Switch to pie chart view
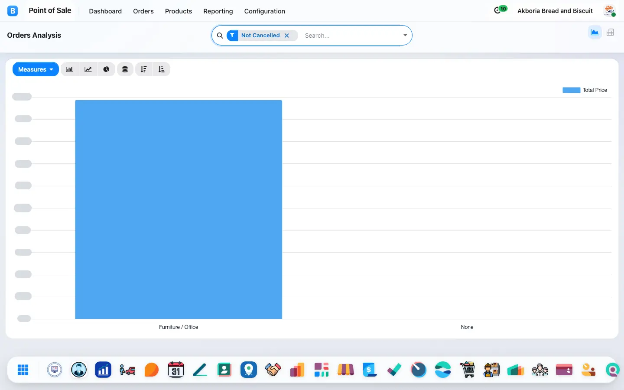Image resolution: width=624 pixels, height=390 pixels. [106, 69]
